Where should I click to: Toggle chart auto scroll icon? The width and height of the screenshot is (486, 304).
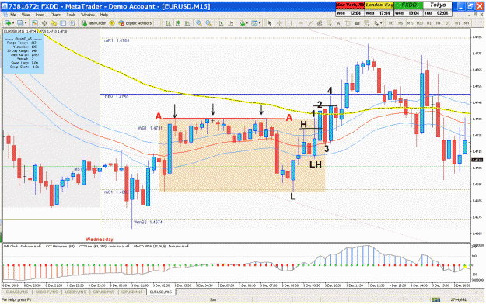coord(221,23)
